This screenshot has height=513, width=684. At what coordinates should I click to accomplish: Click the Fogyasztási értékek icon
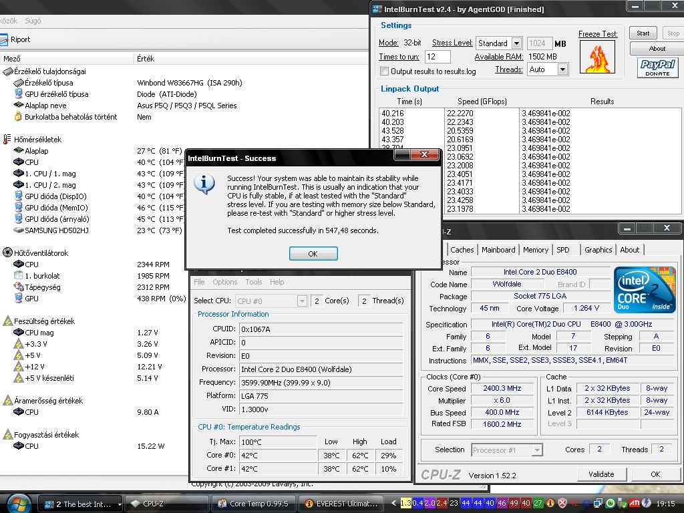point(7,434)
